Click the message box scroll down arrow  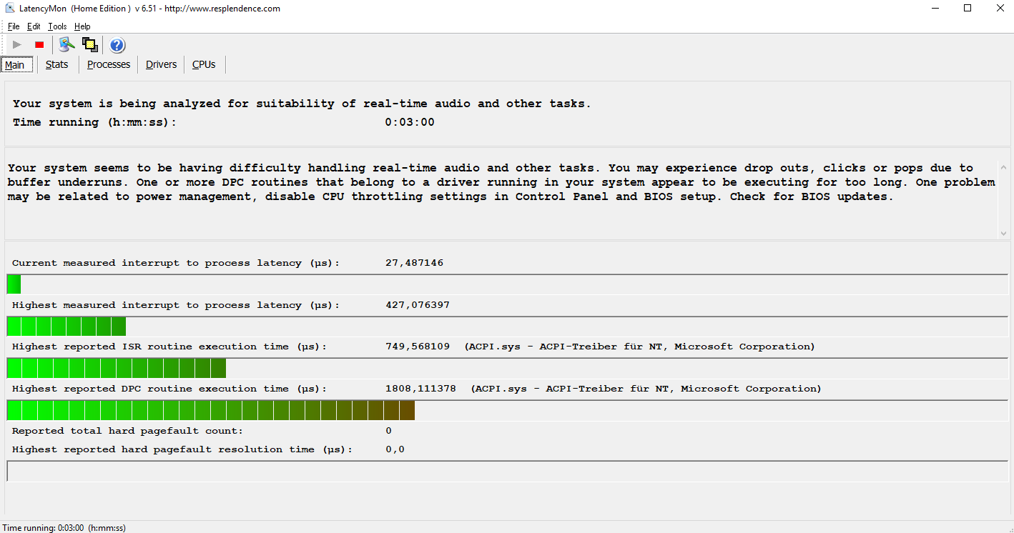1003,233
